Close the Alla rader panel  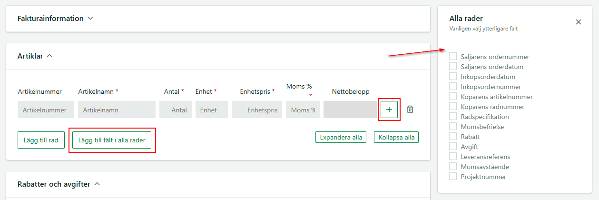(579, 22)
